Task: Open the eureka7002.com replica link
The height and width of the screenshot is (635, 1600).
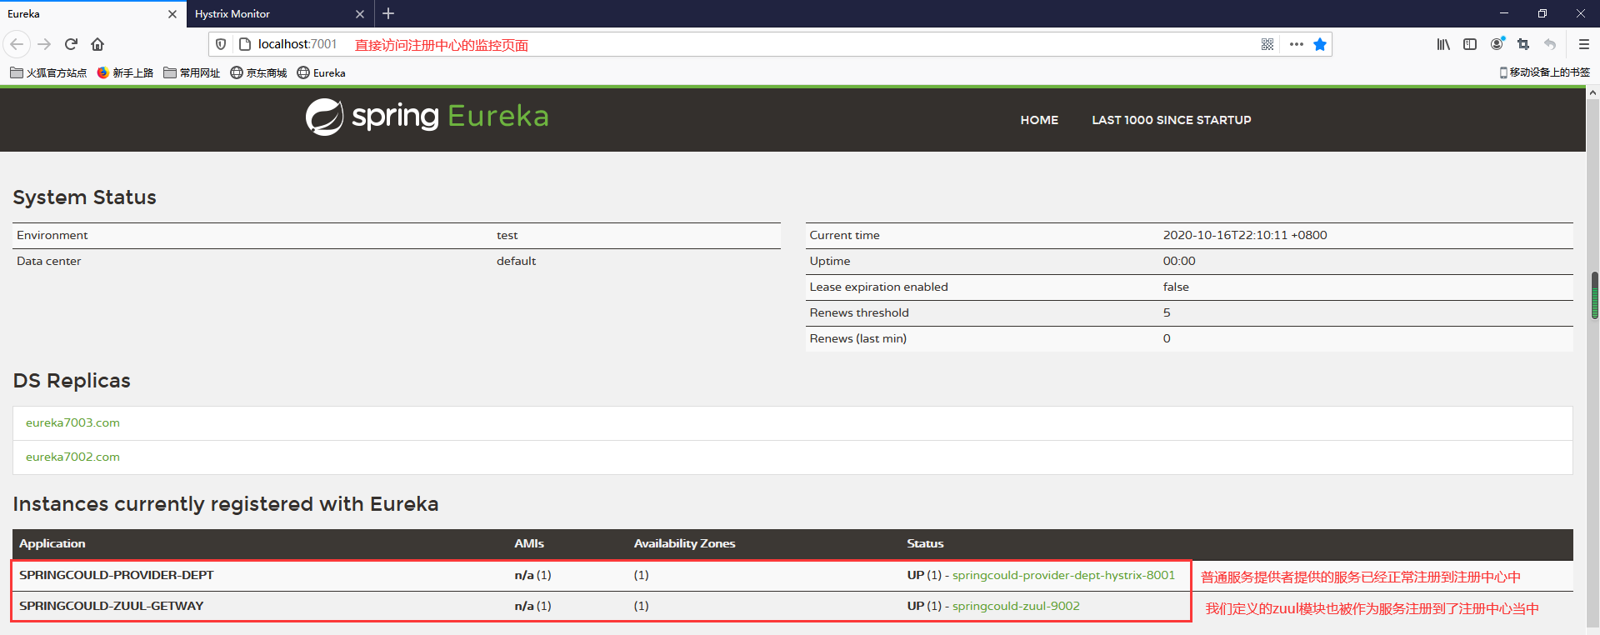Action: tap(72, 457)
